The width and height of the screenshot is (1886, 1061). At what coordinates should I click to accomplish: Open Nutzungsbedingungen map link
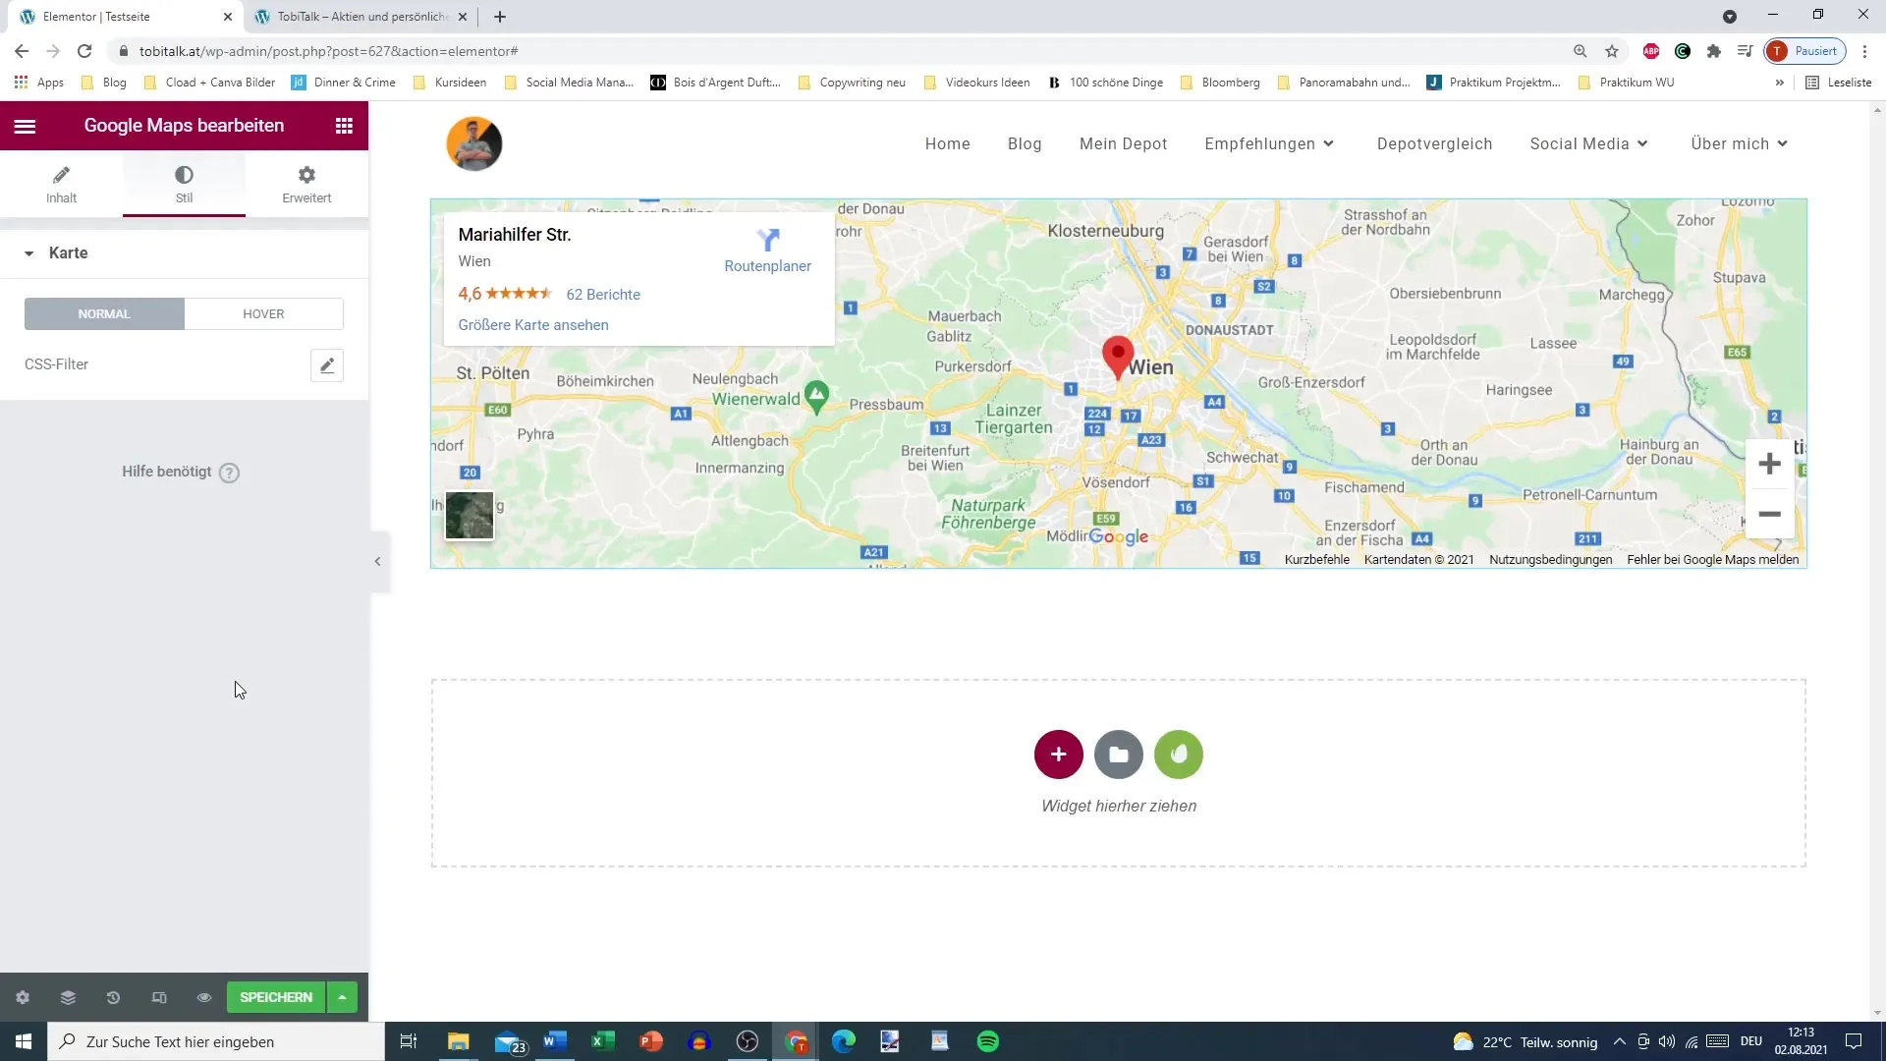pos(1551,560)
